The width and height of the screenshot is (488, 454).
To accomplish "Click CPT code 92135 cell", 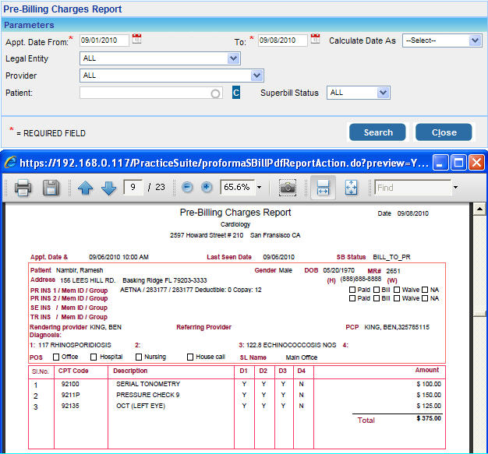I will 70,406.
